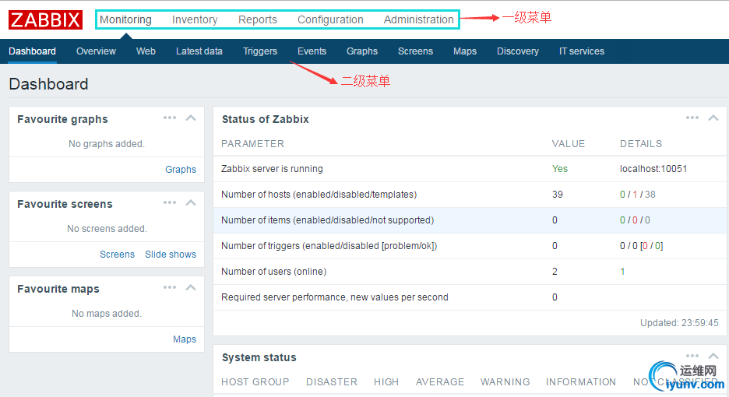The width and height of the screenshot is (729, 397).
Task: Click the green 'Yes' server running value
Action: (560, 169)
